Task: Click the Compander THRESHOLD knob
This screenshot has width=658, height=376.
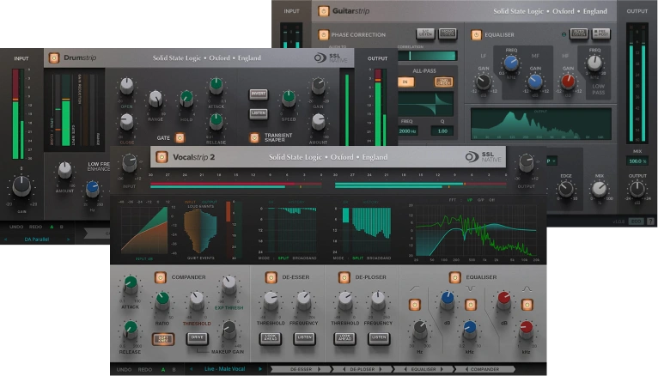Action: point(197,300)
